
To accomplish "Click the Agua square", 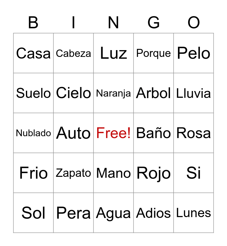I will (113, 213).
